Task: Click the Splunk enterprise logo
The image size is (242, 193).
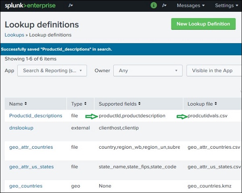Action: (30, 6)
